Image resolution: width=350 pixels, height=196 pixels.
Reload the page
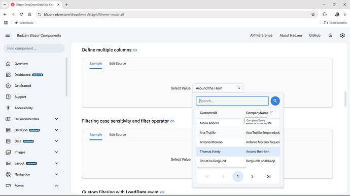click(21, 15)
